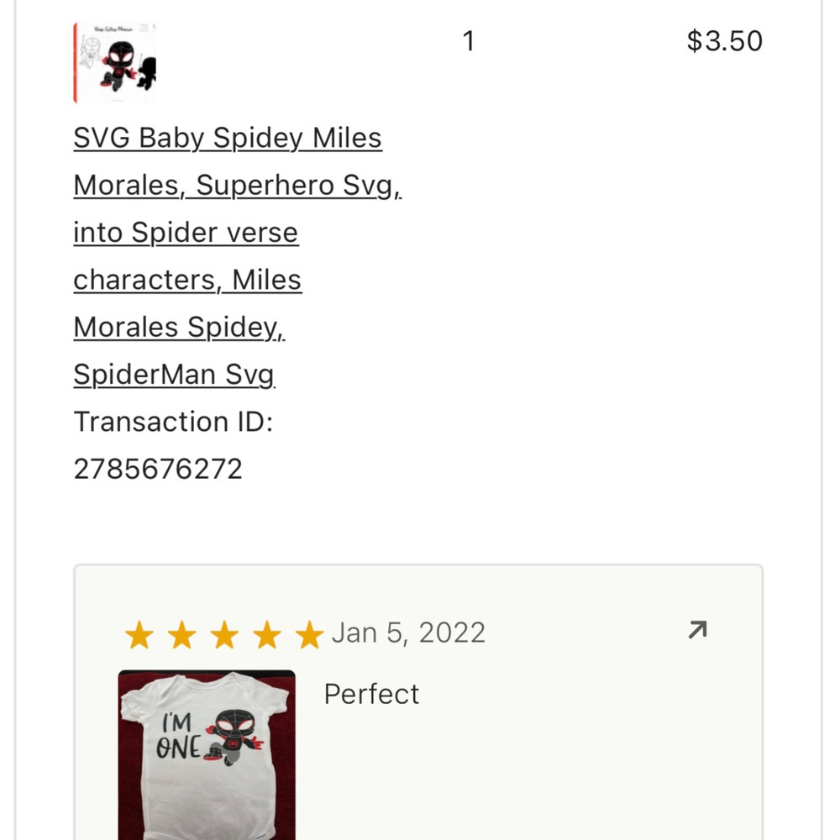Open the review's external link arrow icon
The height and width of the screenshot is (840, 840).
coord(697,630)
